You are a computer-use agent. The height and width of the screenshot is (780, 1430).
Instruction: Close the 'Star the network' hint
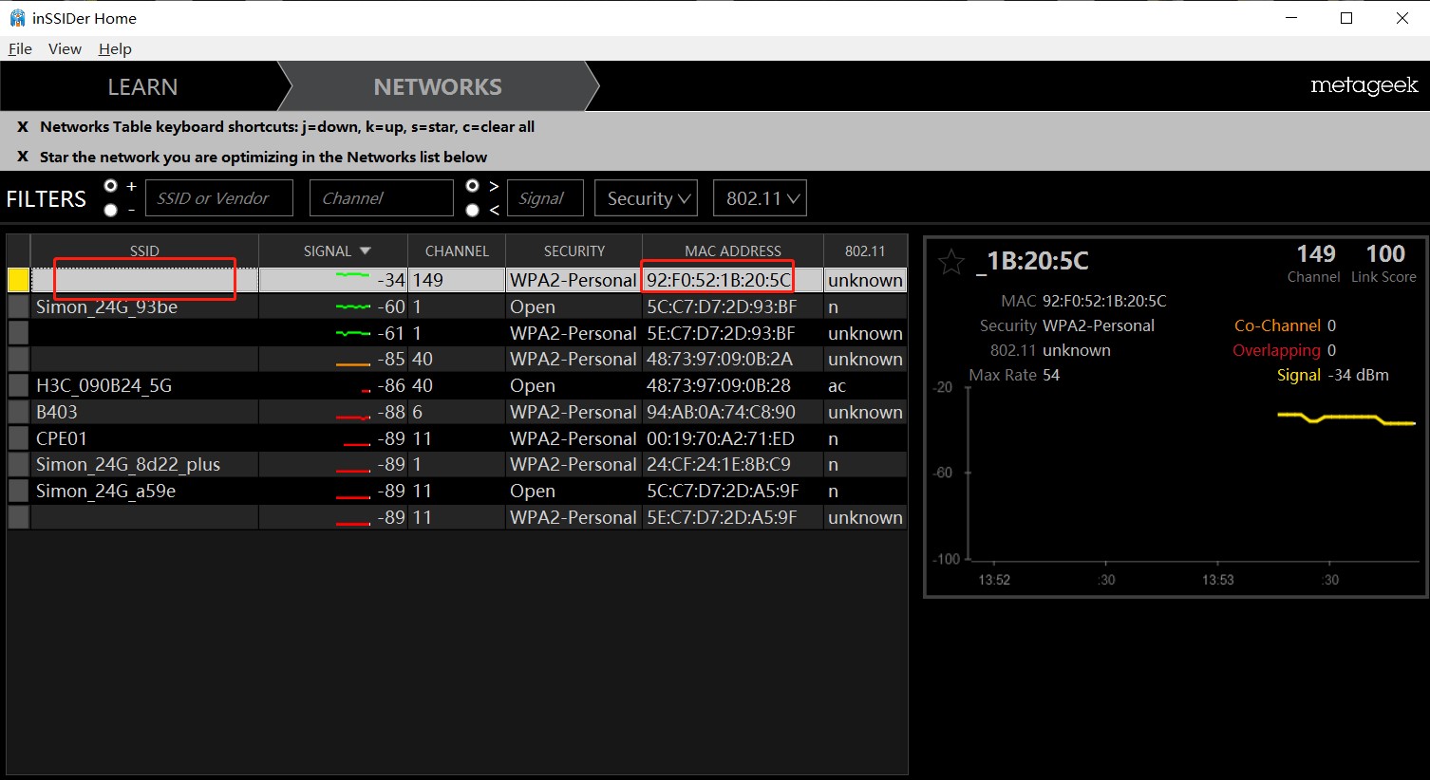click(23, 157)
